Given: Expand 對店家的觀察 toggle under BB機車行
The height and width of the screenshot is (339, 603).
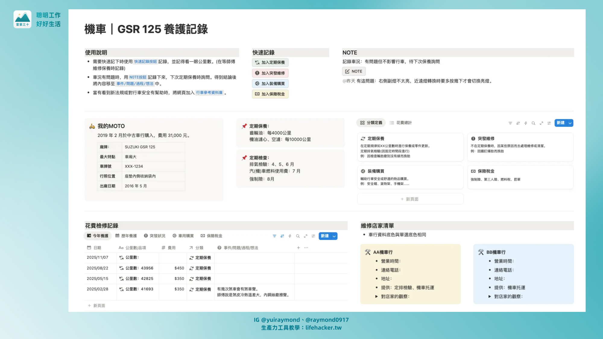Looking at the screenshot, I should (490, 297).
